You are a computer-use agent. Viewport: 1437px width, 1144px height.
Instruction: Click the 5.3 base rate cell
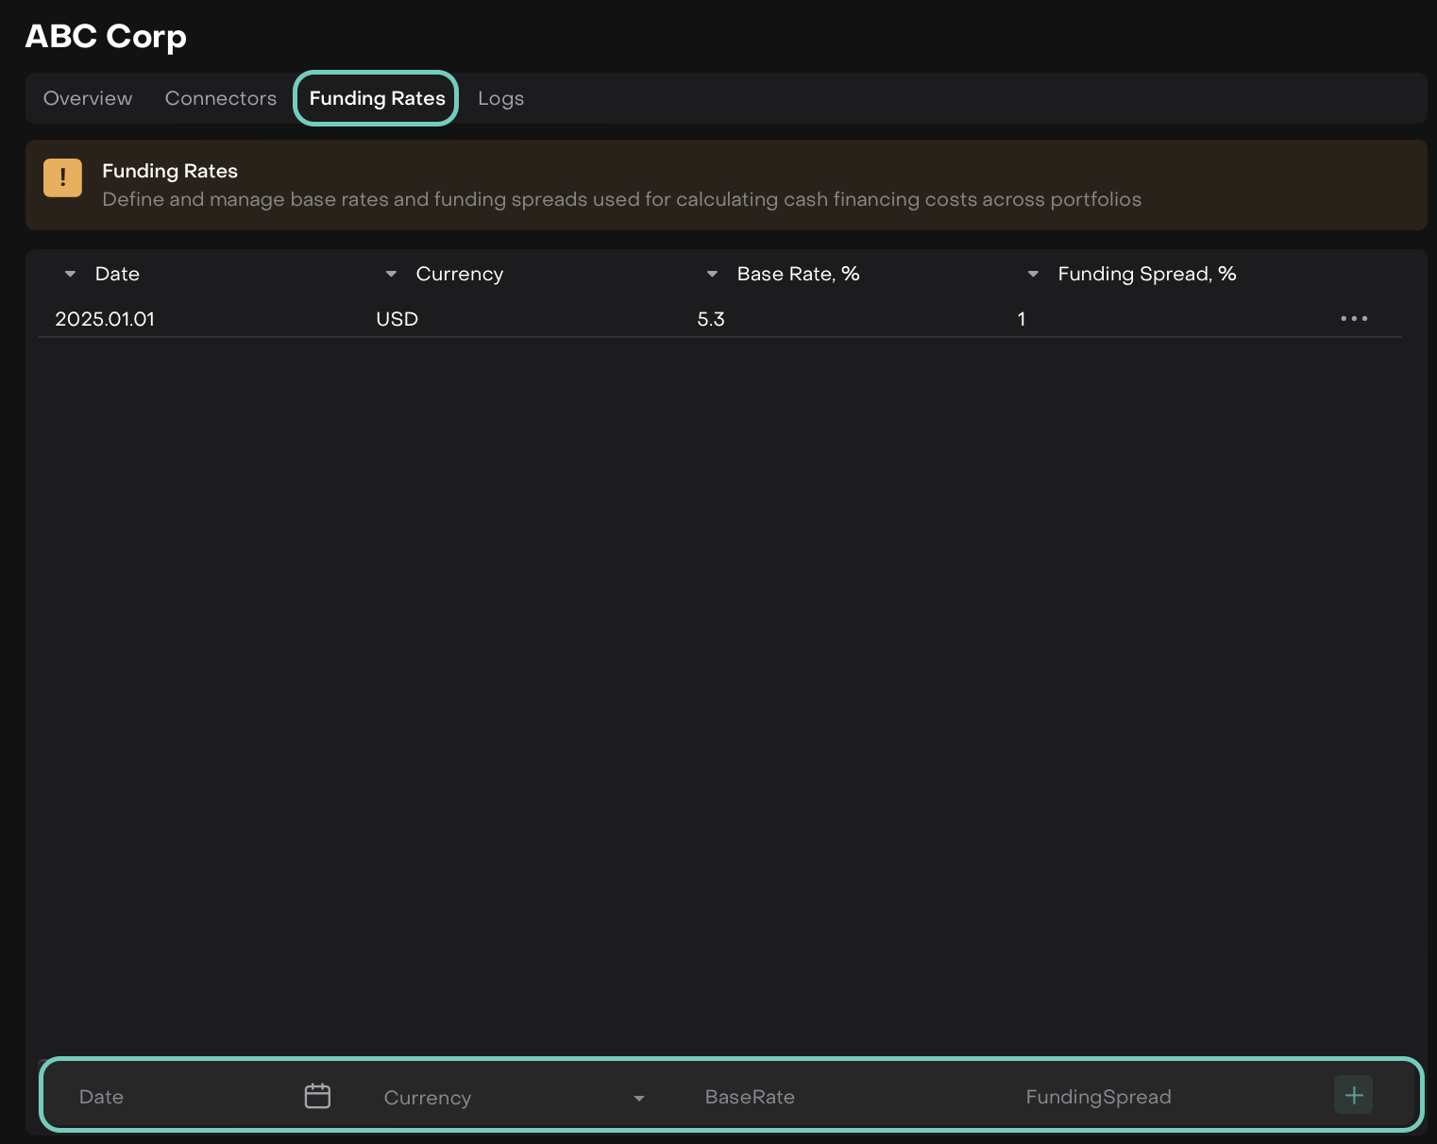click(711, 319)
